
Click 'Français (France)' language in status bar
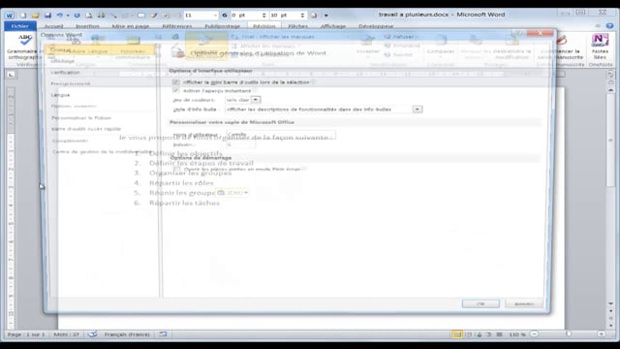(x=127, y=334)
